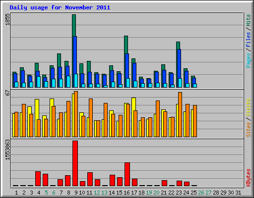This screenshot has height=198, width=254.
Task: Click the red KBytes bar on day 4
Action: [38, 179]
